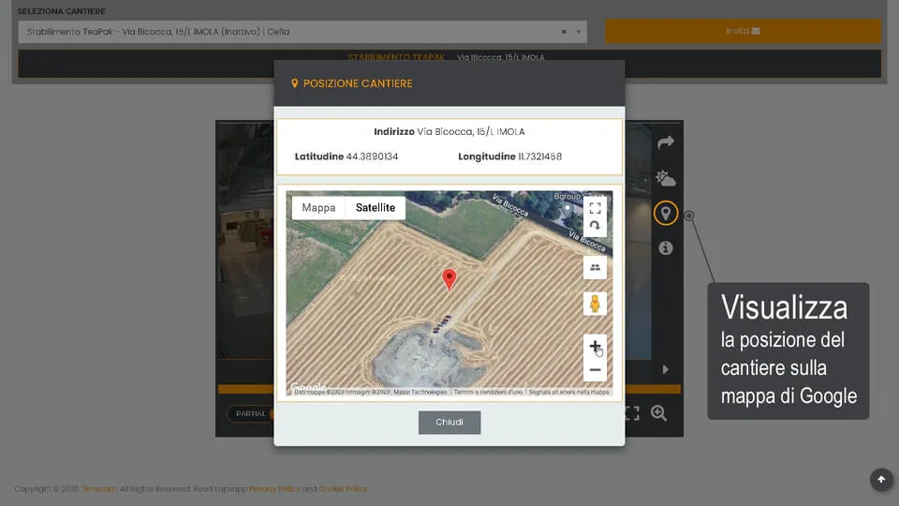This screenshot has height=506, width=899.
Task: Clear the selected cantiere with the x
Action: click(x=564, y=32)
